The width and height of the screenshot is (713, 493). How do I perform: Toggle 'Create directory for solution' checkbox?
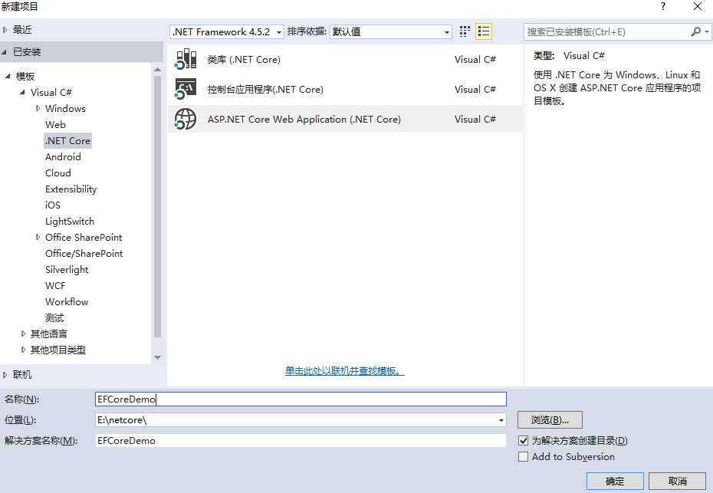(x=524, y=441)
